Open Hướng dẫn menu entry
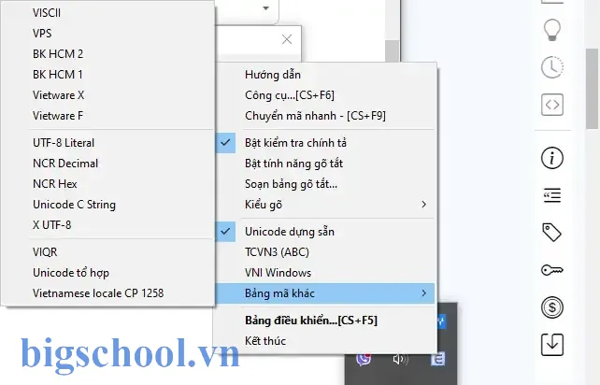 325,75
